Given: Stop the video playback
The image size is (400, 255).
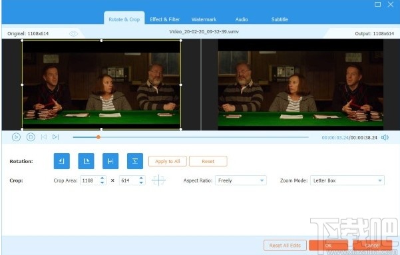Looking at the screenshot, I should (31, 137).
